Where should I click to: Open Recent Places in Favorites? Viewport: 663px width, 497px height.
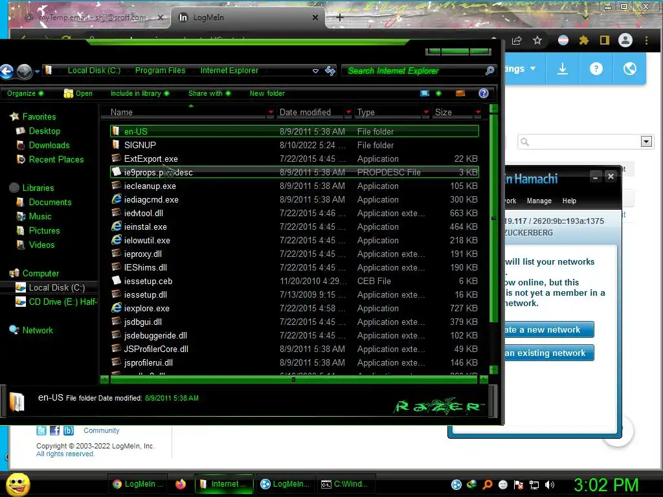pos(56,159)
